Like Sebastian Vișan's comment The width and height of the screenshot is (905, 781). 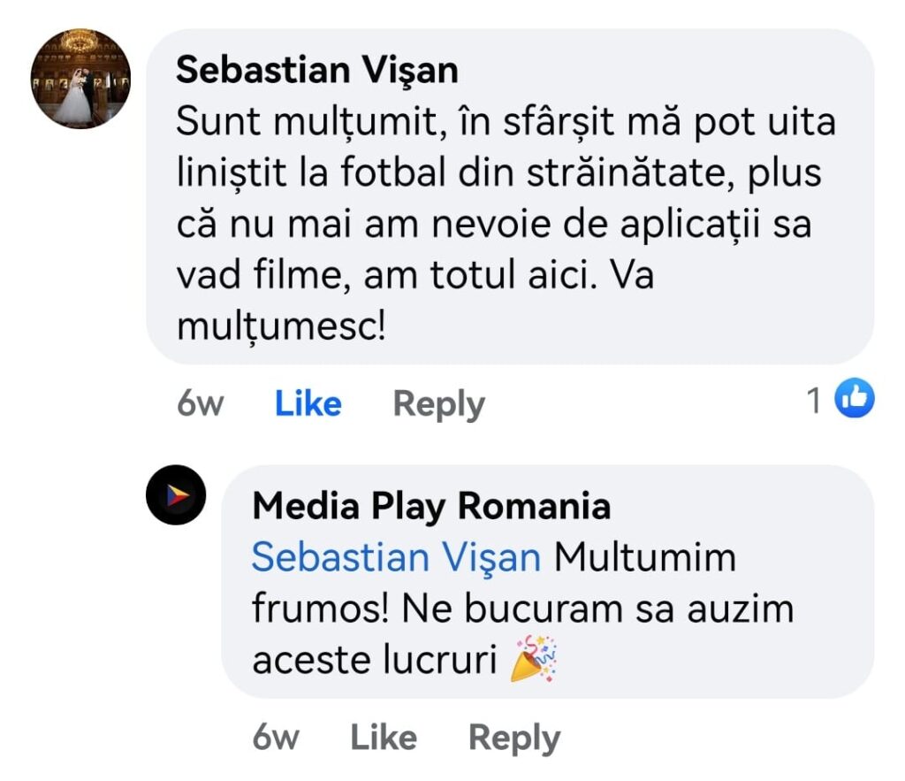(x=308, y=404)
